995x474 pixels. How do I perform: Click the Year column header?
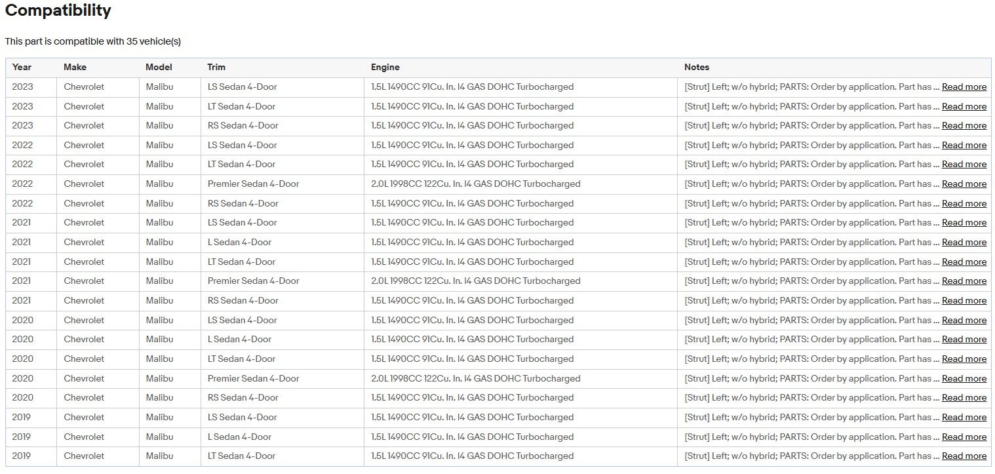point(22,67)
